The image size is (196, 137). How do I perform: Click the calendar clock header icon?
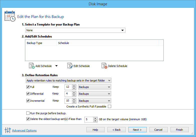click(10, 16)
